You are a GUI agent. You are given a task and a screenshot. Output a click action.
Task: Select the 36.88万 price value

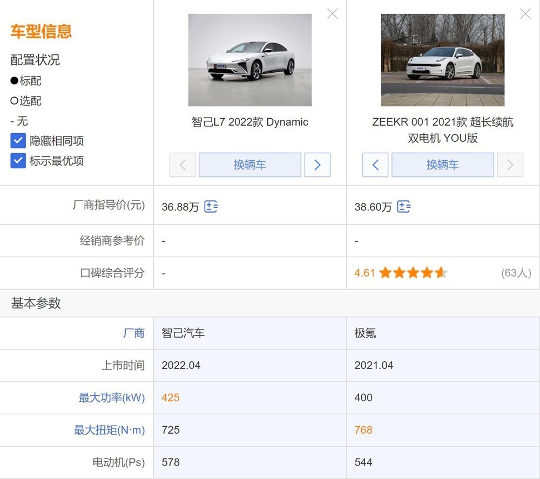pyautogui.click(x=180, y=207)
